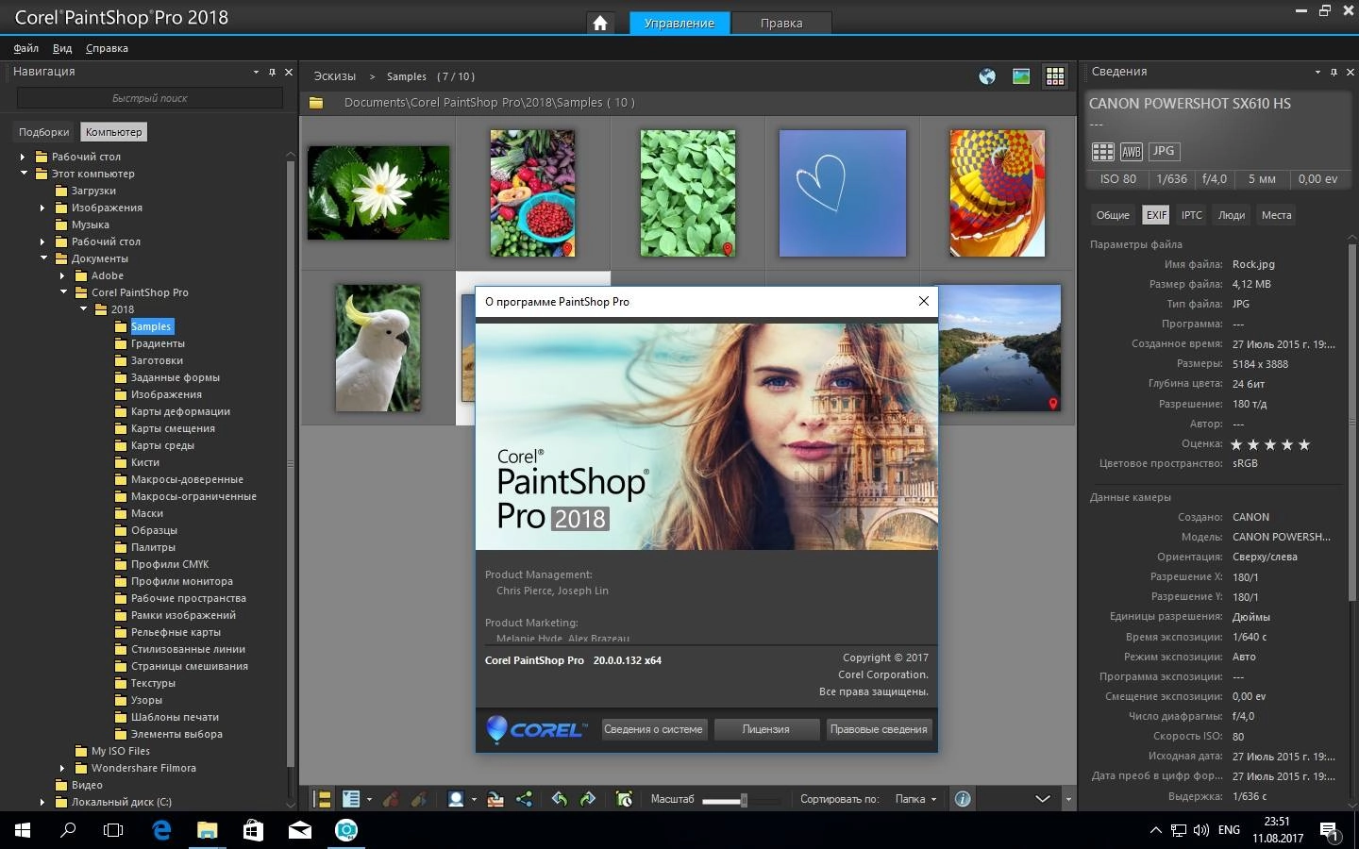Image resolution: width=1359 pixels, height=849 pixels.
Task: Open Windows Start menu
Action: [23, 830]
